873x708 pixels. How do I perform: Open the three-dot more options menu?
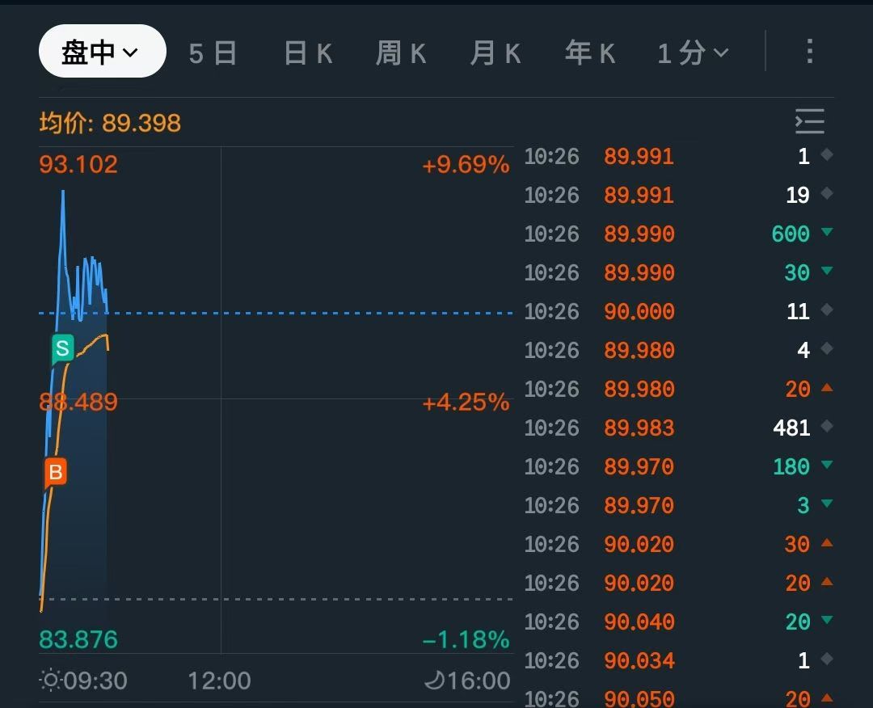[809, 53]
